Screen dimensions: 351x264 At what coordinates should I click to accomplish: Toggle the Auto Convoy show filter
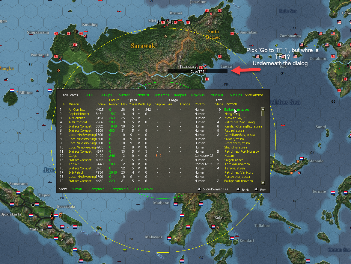pos(144,189)
